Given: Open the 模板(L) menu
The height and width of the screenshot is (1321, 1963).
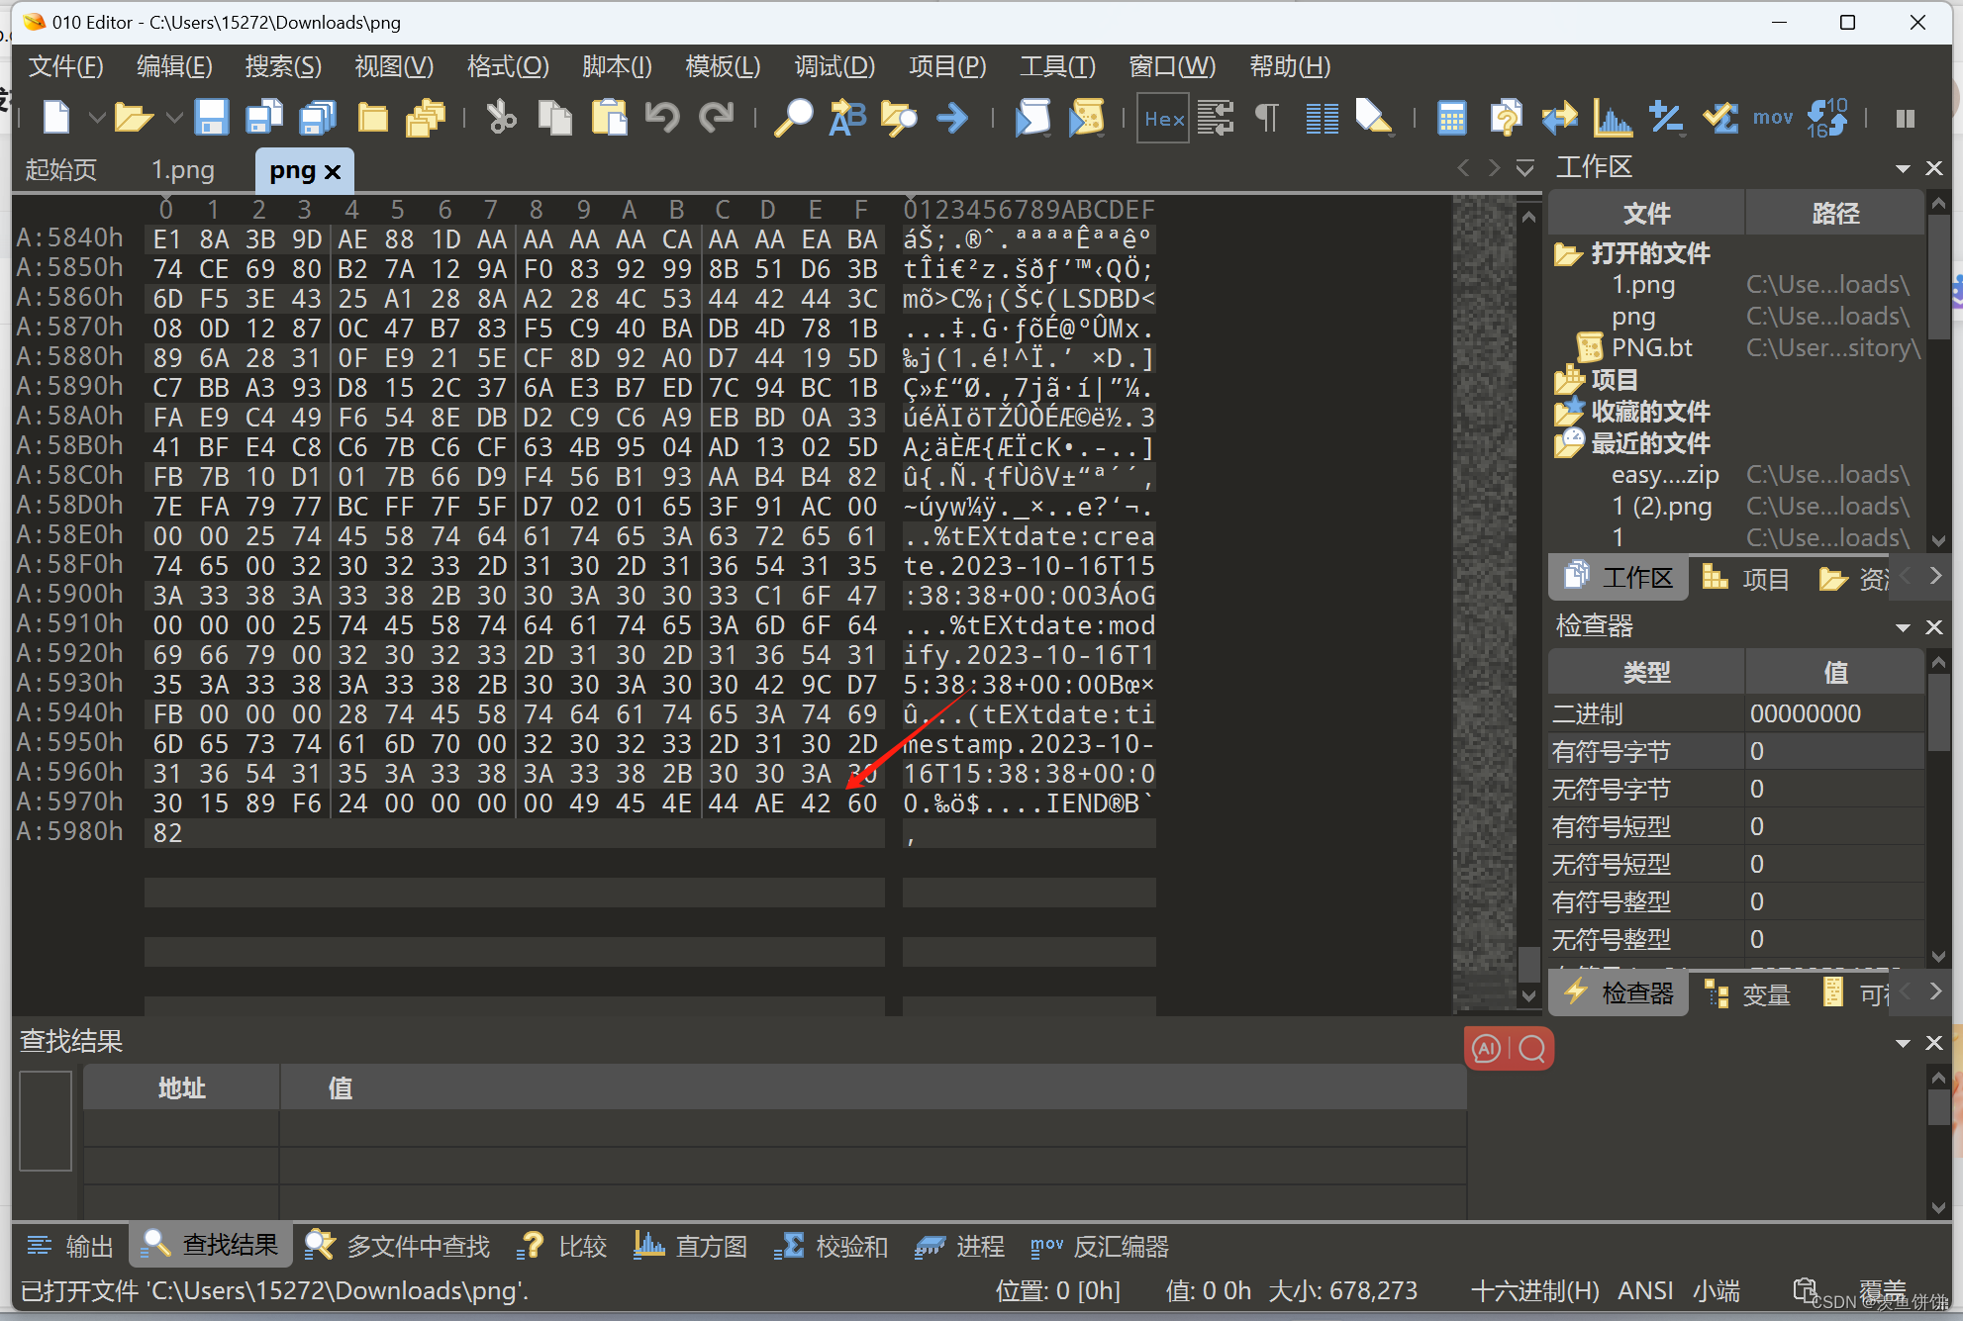Looking at the screenshot, I should [x=723, y=66].
